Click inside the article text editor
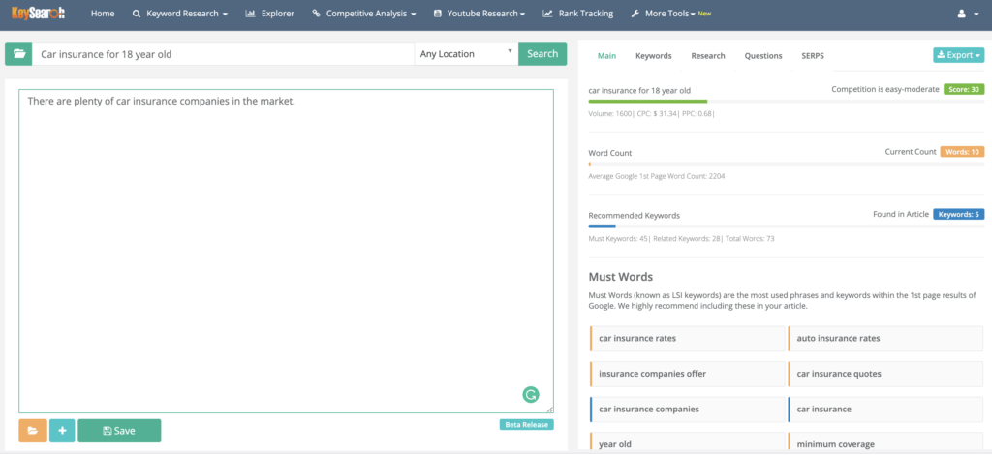The width and height of the screenshot is (992, 455). [286, 251]
